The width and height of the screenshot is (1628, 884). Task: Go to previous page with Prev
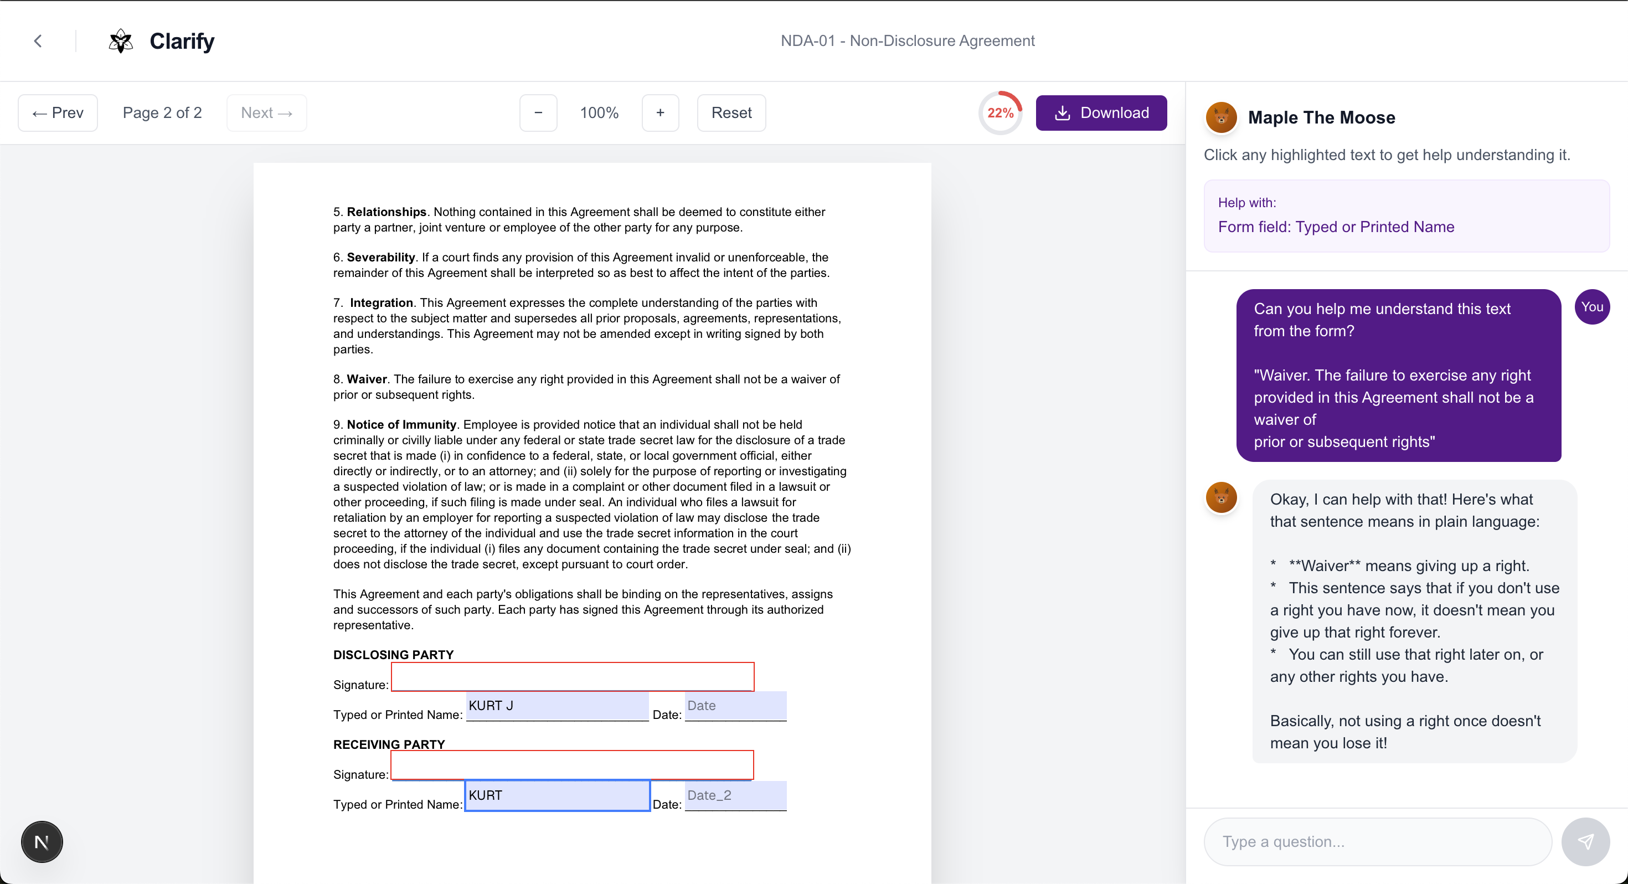point(58,112)
